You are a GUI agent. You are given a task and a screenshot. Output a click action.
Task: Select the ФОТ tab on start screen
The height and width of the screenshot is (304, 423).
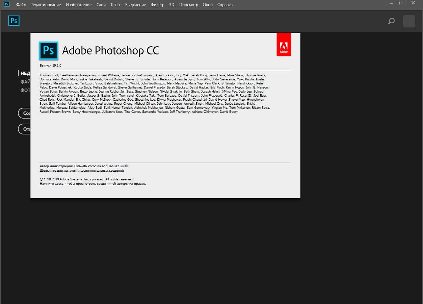25,90
